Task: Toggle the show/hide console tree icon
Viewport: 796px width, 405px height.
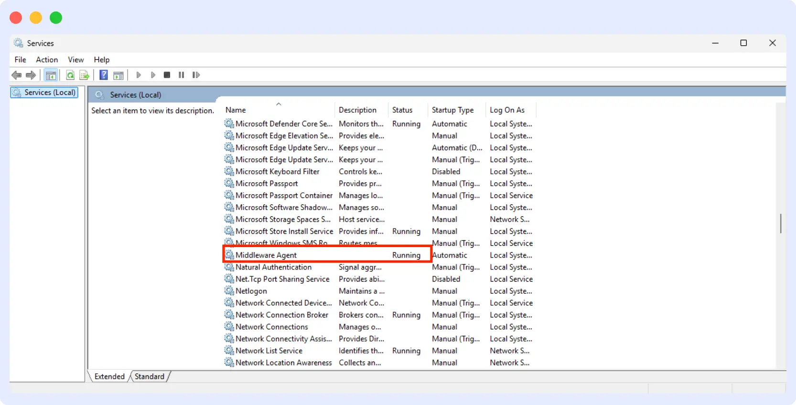Action: 51,75
